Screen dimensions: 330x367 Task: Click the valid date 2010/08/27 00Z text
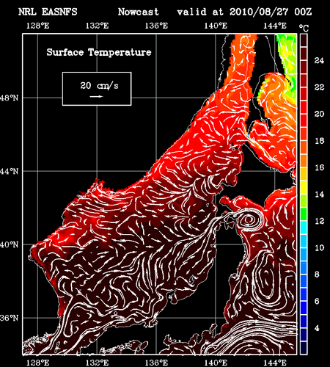pyautogui.click(x=271, y=12)
